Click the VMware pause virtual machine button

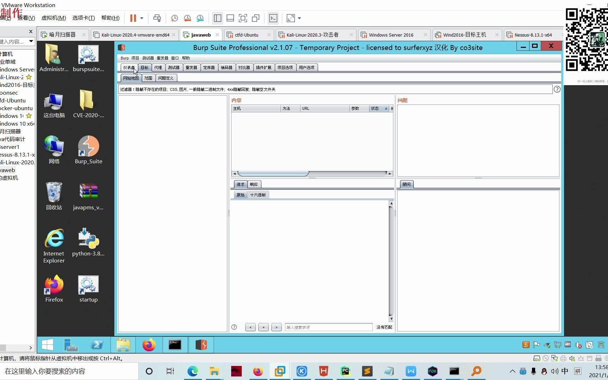[133, 18]
